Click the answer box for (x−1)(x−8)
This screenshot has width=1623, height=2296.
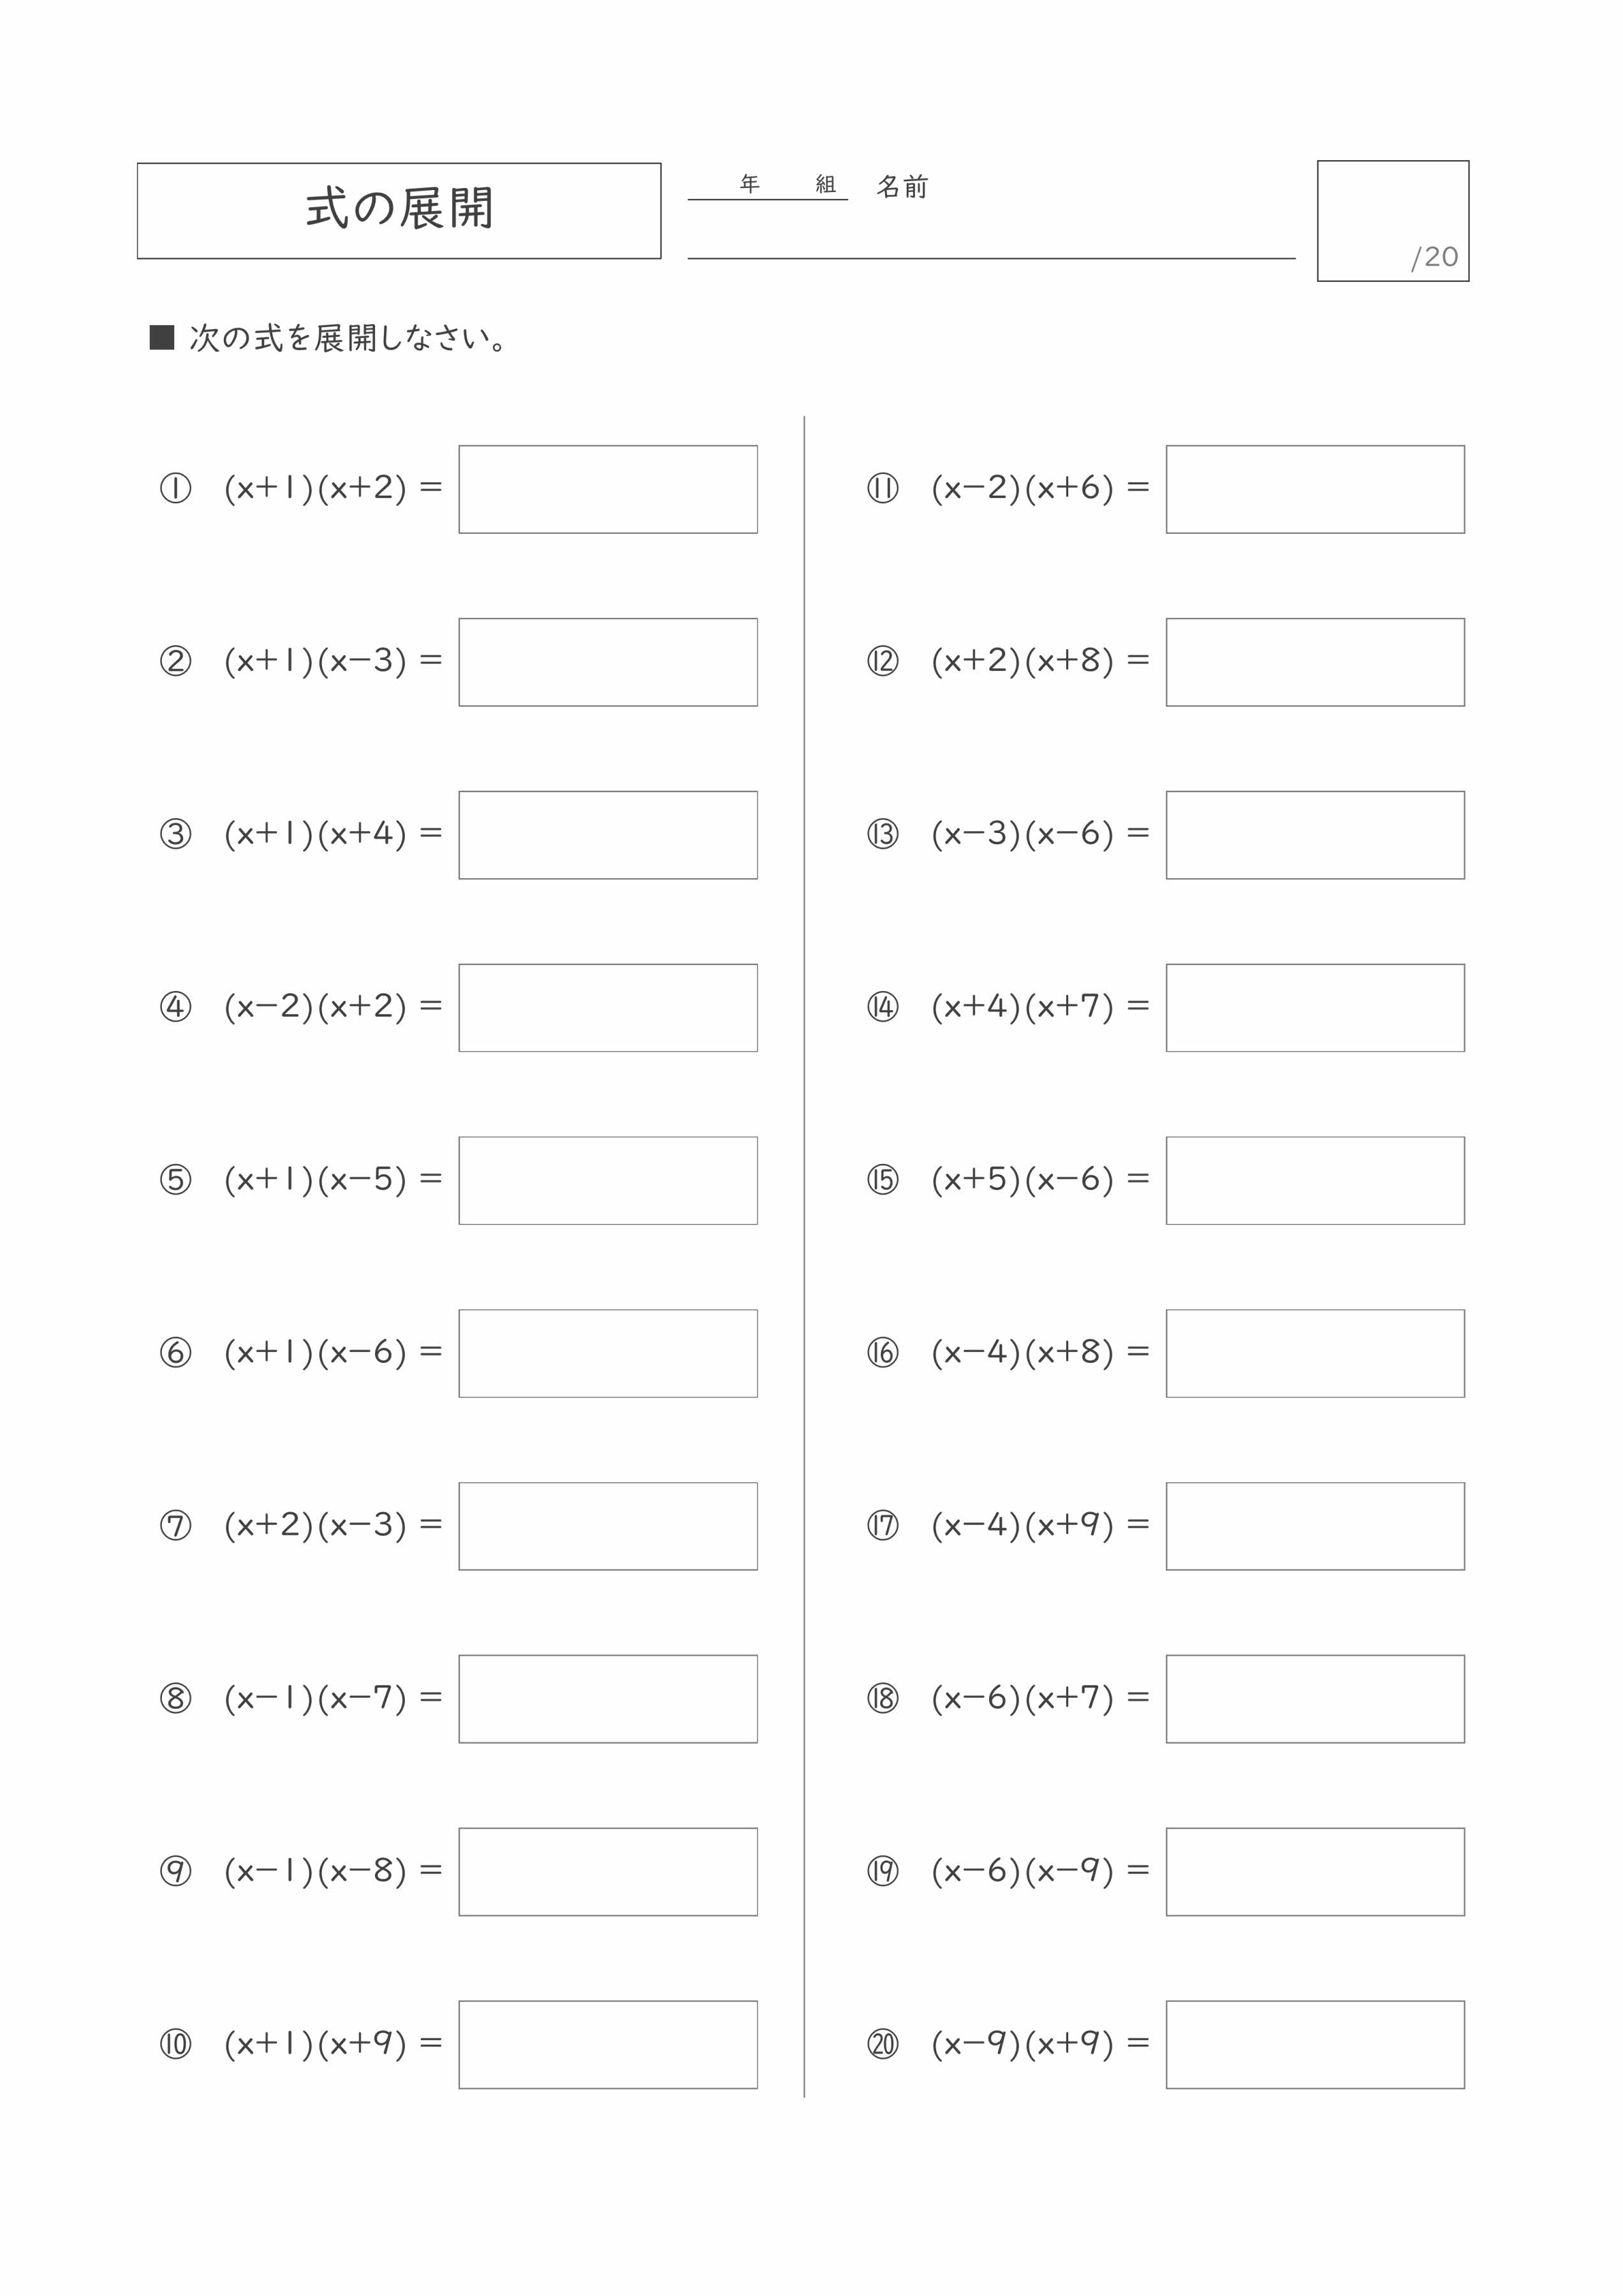(608, 1872)
